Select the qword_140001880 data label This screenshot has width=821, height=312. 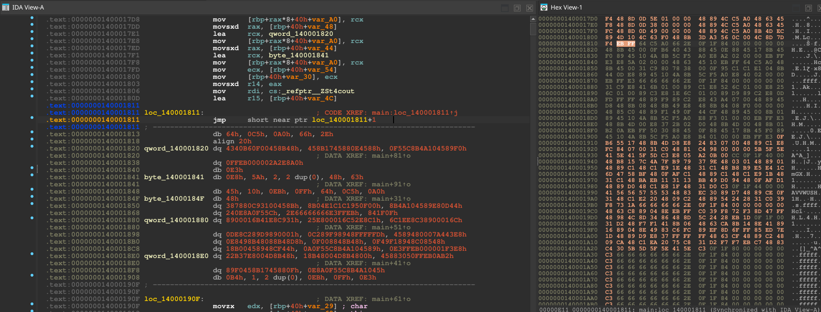pyautogui.click(x=176, y=220)
